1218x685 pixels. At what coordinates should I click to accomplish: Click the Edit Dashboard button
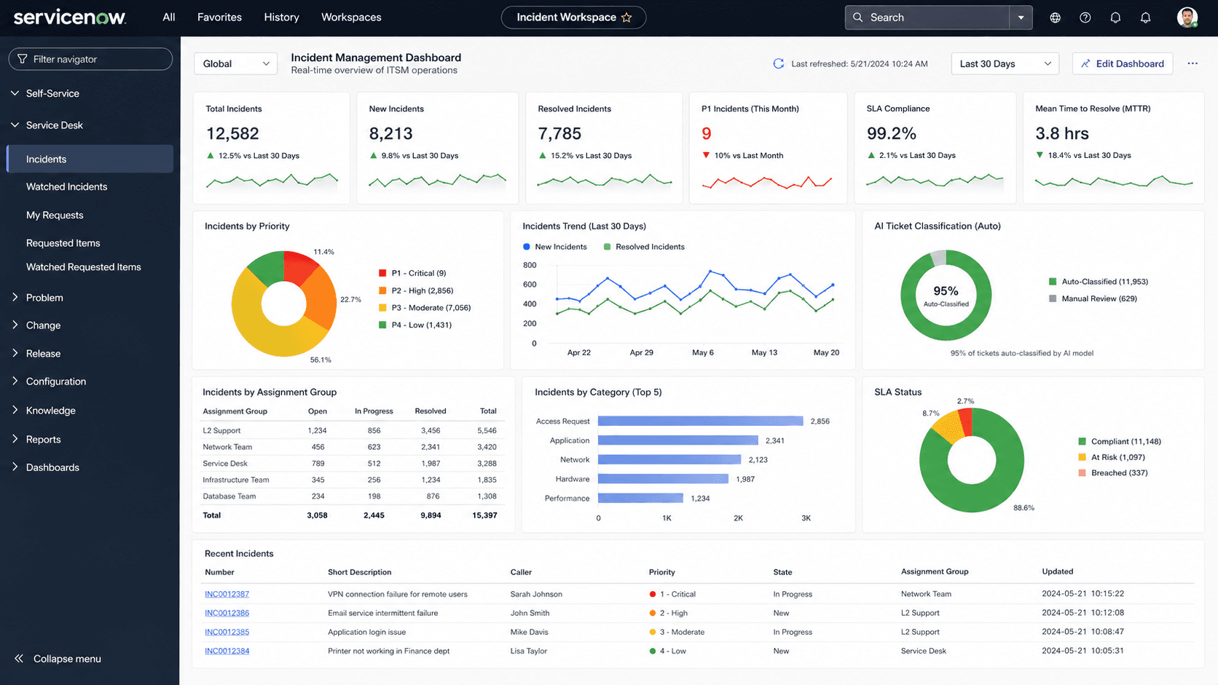point(1123,63)
